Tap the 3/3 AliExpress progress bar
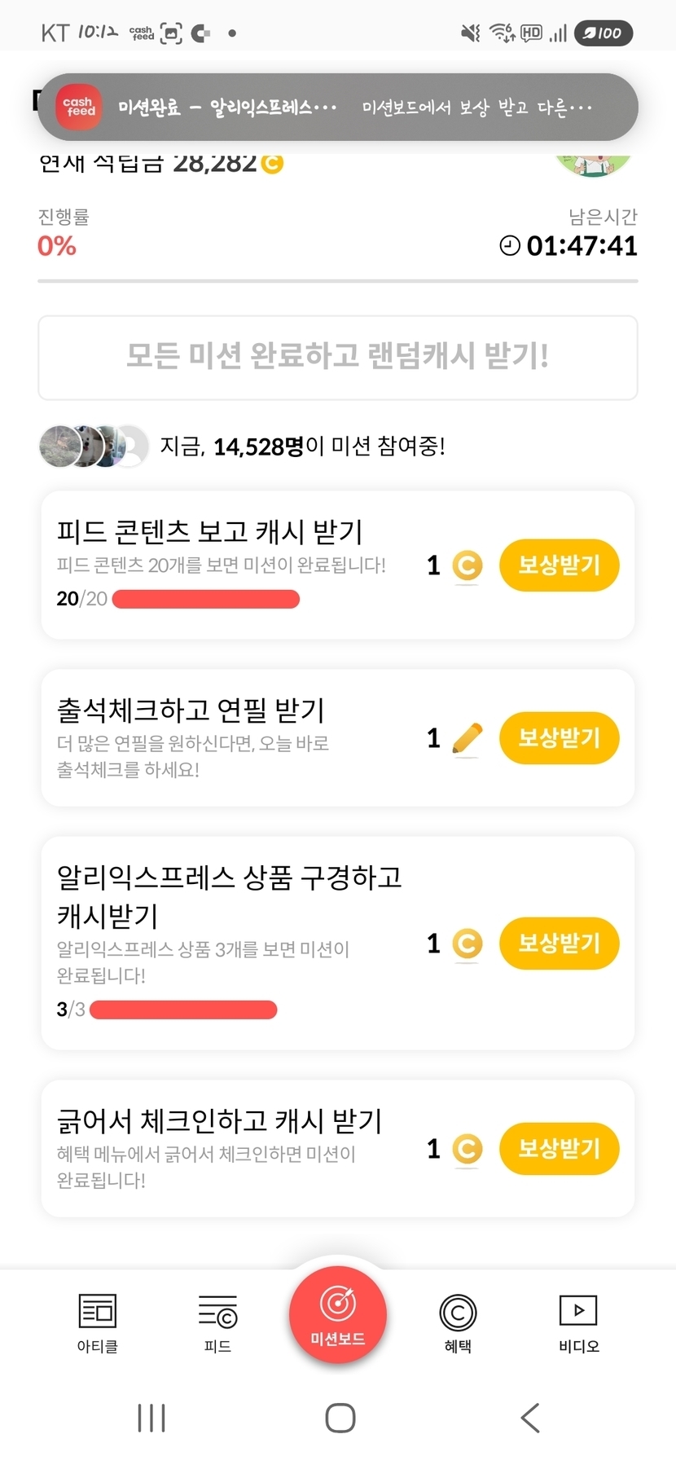This screenshot has width=676, height=1465. coord(183,1010)
